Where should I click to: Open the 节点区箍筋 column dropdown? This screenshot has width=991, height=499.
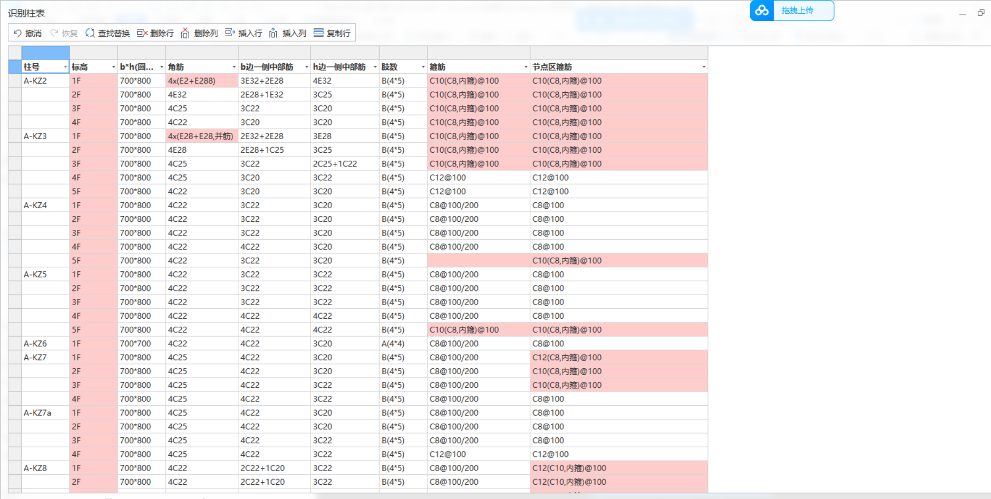point(703,67)
